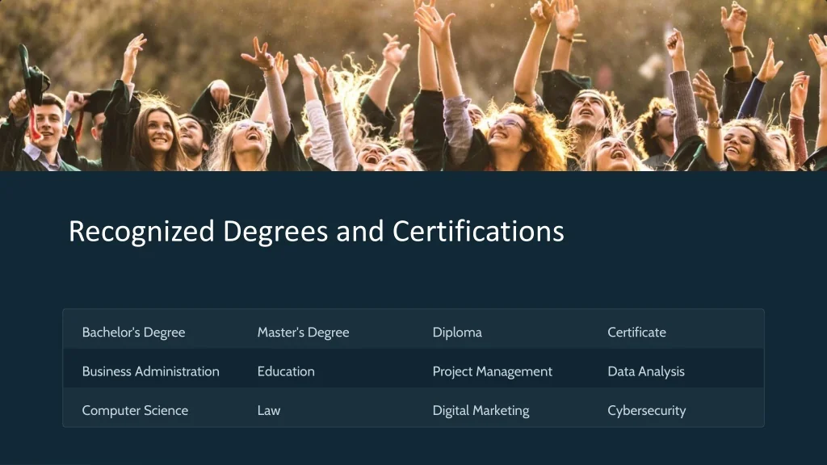Click the curly-haired woman wearing glasses in photo

tap(509, 129)
